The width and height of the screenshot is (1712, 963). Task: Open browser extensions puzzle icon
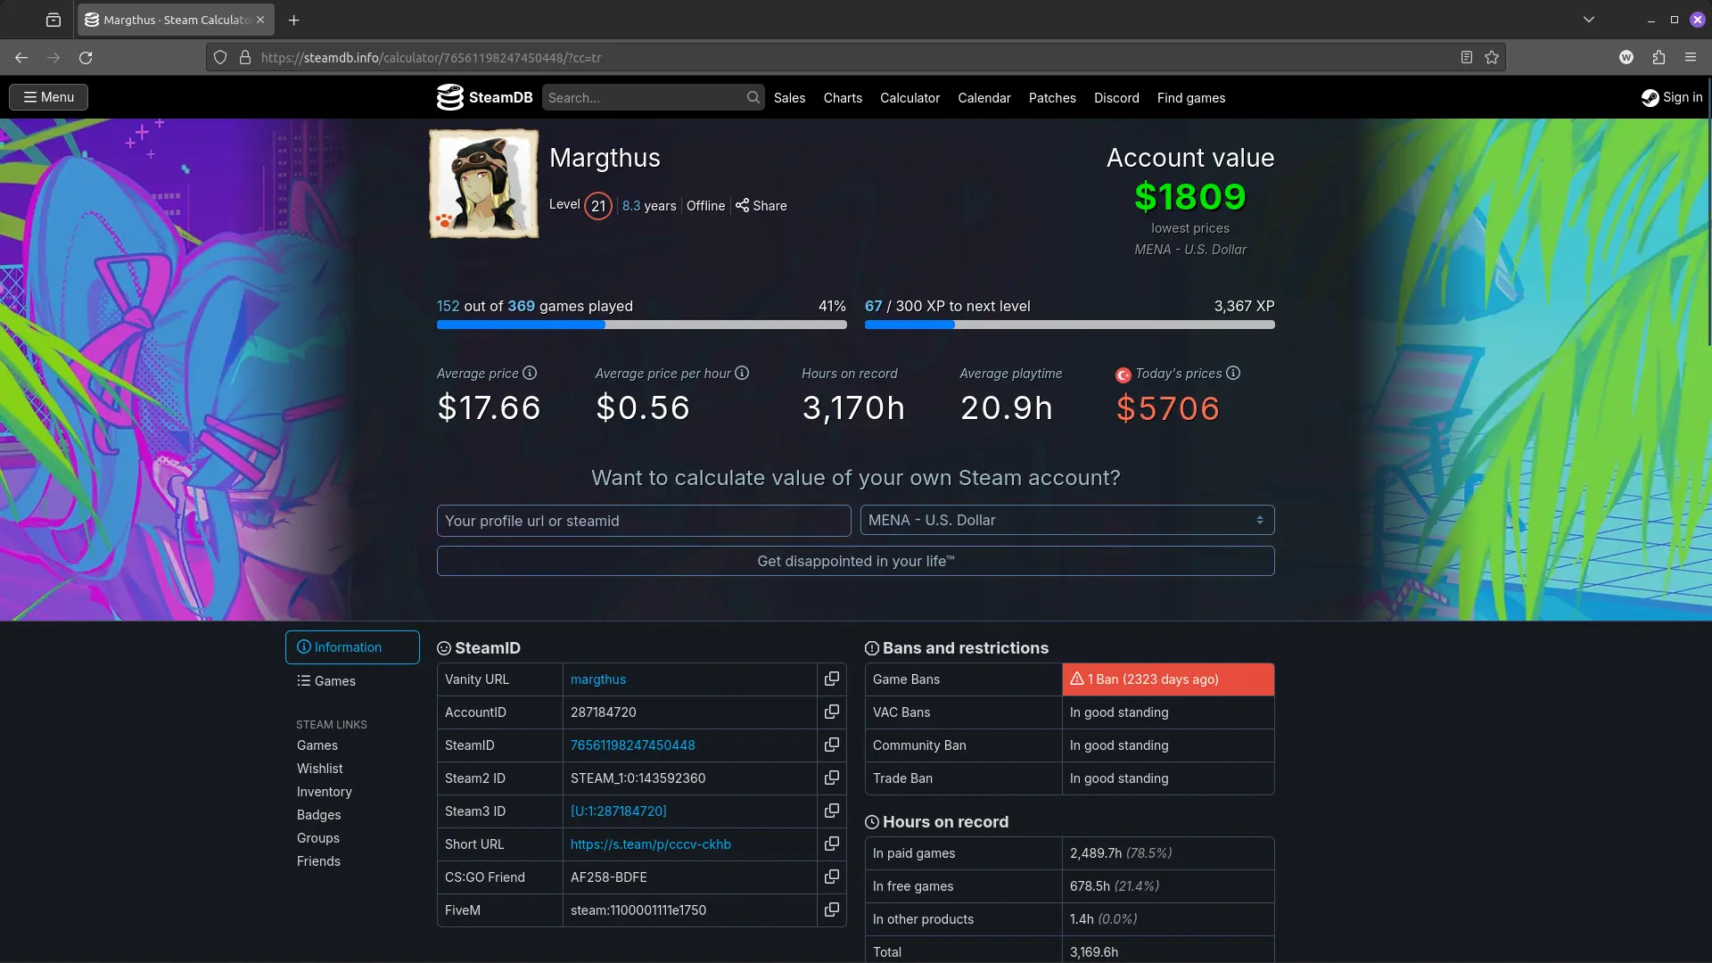click(1658, 57)
